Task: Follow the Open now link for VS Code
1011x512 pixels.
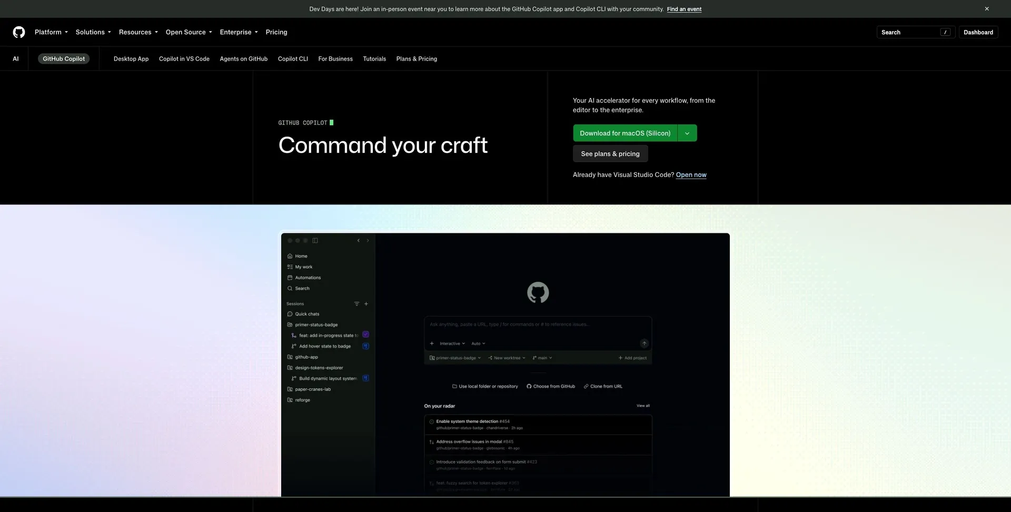Action: coord(691,175)
